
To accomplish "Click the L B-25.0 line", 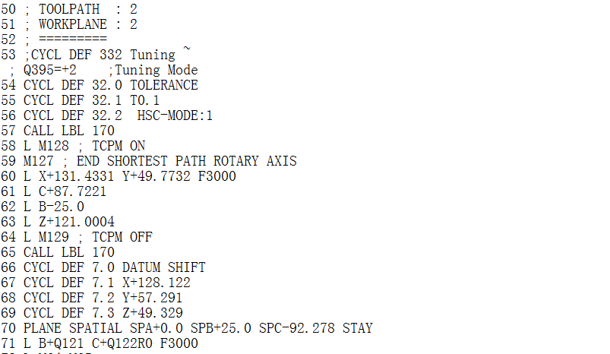I will [x=53, y=207].
